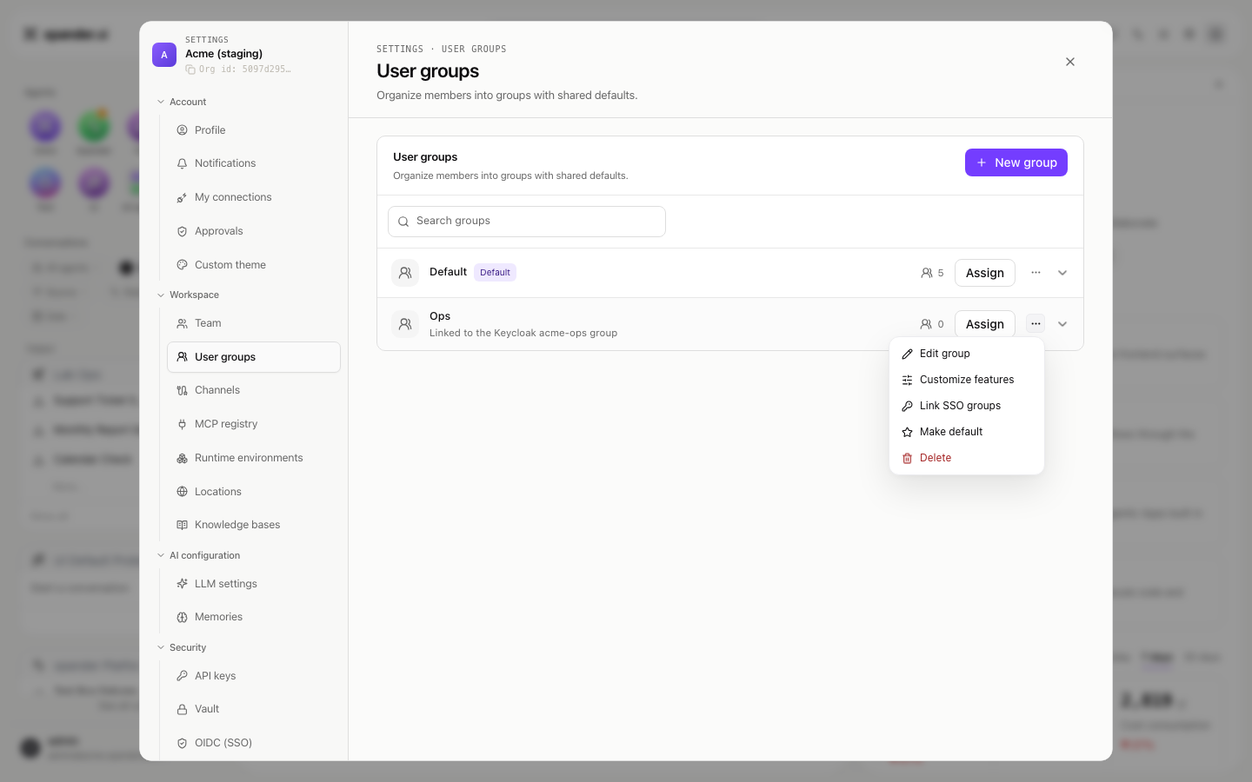Viewport: 1252px width, 782px height.
Task: Click the Ops group people icon
Action: click(405, 324)
